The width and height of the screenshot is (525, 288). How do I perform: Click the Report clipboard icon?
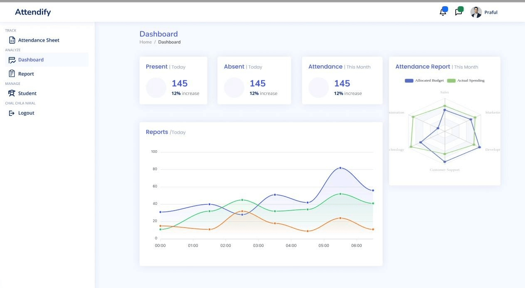point(12,74)
